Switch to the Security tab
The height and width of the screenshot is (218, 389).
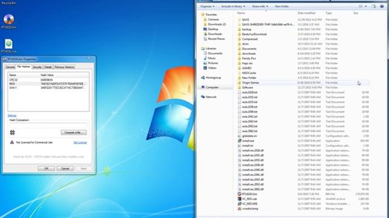[37, 67]
